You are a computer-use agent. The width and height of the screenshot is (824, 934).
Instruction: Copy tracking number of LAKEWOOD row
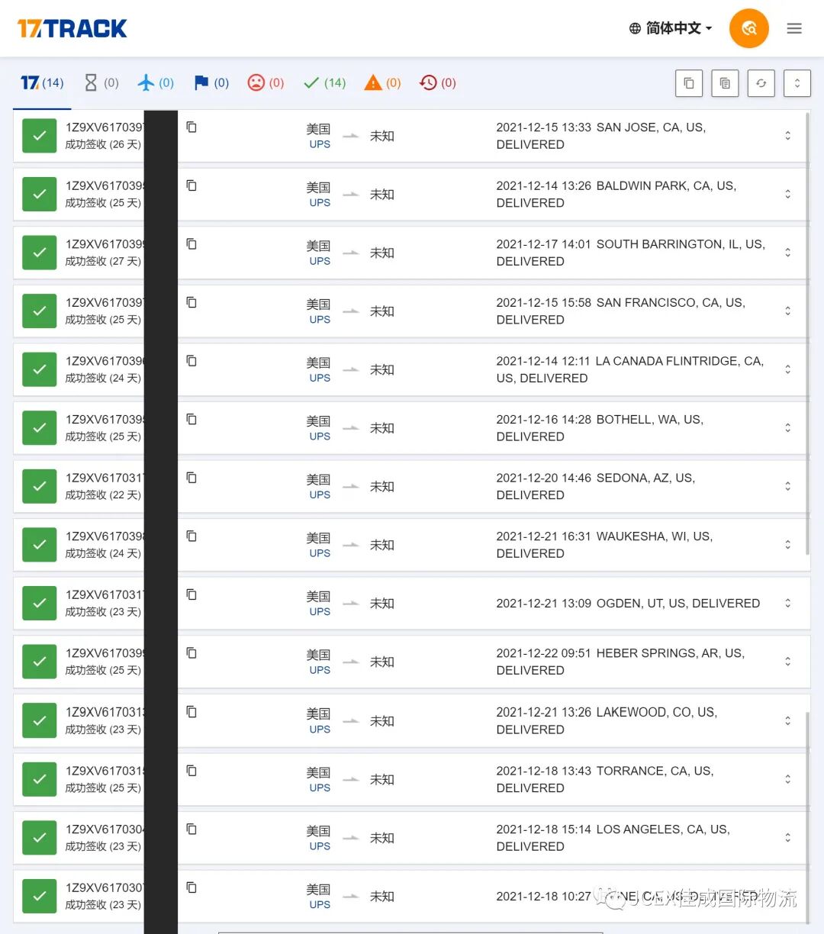tap(192, 711)
